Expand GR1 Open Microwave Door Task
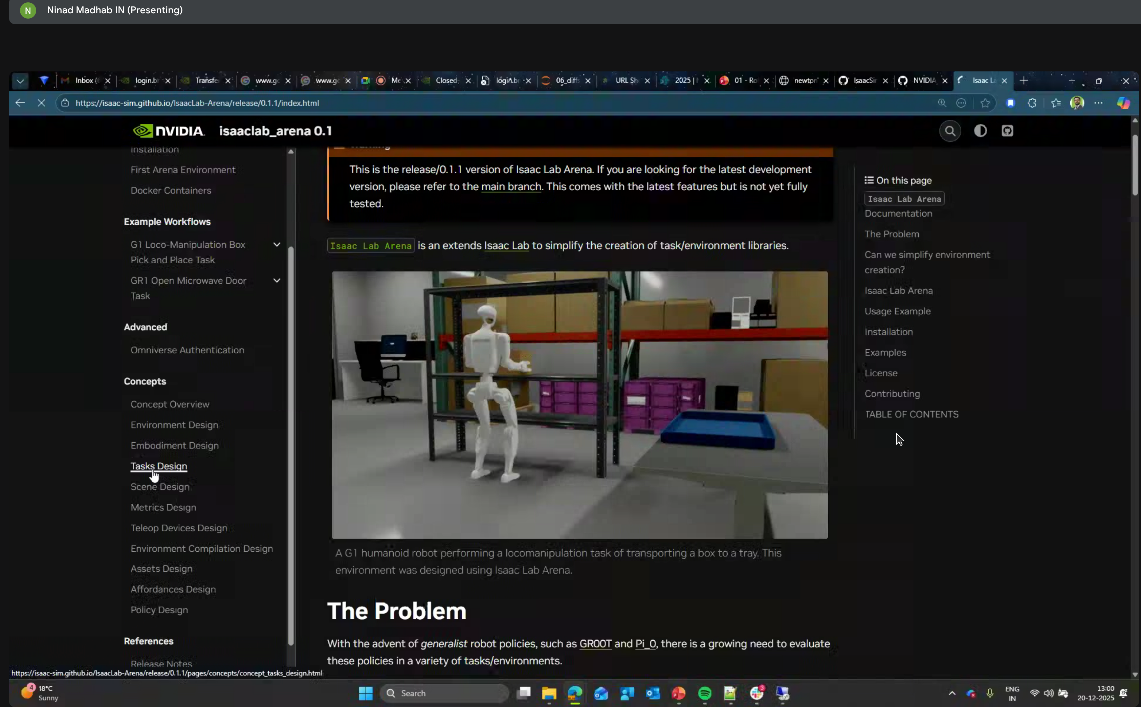Image resolution: width=1141 pixels, height=707 pixels. 277,280
